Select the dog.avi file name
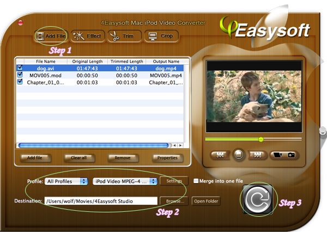The width and height of the screenshot is (327, 232). point(45,69)
